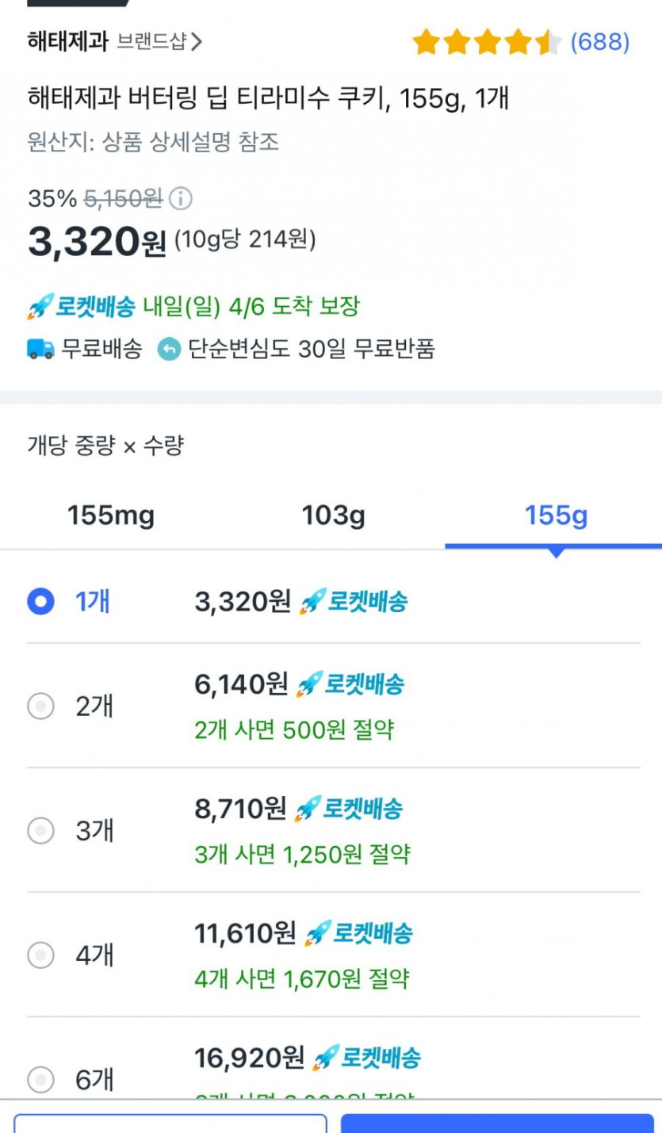
Task: Click the star rating icons
Action: pos(486,42)
